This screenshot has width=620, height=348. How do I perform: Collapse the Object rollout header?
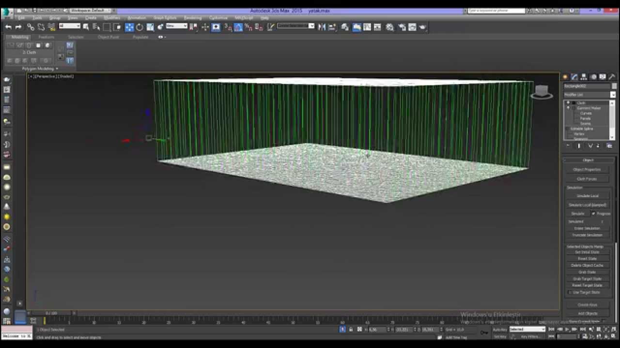[x=588, y=160]
